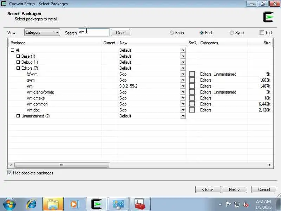Enable the Test checkbox
The image size is (281, 211).
[x=262, y=32]
